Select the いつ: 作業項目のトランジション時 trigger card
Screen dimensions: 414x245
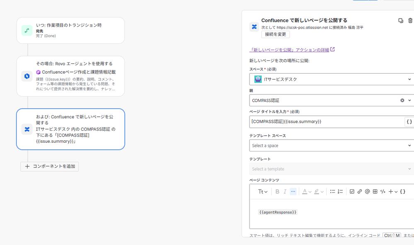[x=70, y=31]
